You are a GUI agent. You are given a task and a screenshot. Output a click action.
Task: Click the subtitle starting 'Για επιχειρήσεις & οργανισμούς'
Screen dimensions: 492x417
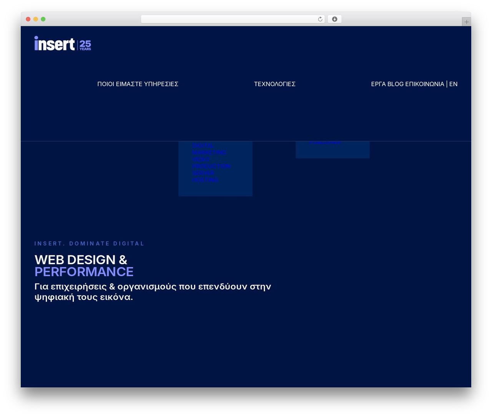153,292
